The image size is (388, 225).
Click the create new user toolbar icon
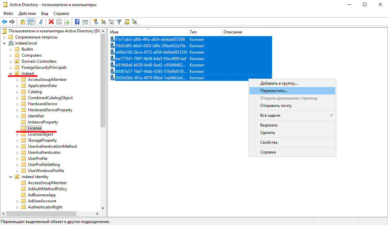coord(96,22)
